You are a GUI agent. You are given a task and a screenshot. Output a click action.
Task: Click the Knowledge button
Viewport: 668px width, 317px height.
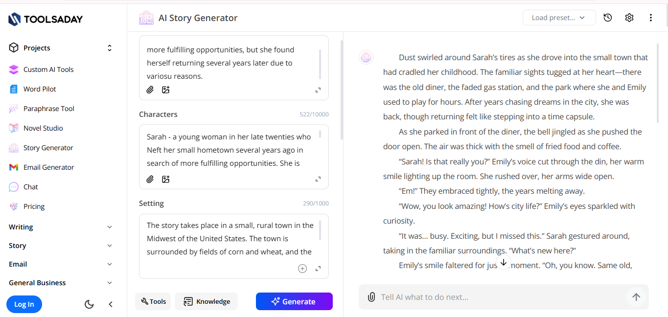pos(206,301)
